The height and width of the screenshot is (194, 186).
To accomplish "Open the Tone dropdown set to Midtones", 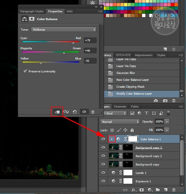I will (64, 29).
